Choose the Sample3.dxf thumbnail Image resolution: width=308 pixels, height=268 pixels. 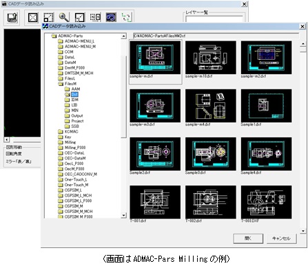pos(211,154)
